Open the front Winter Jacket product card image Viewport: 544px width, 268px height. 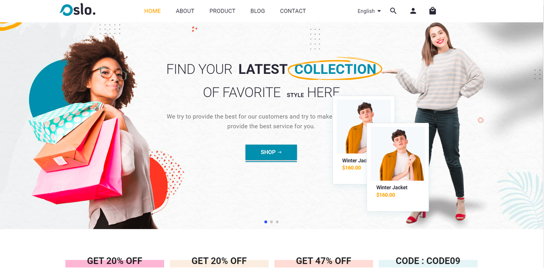click(x=398, y=154)
